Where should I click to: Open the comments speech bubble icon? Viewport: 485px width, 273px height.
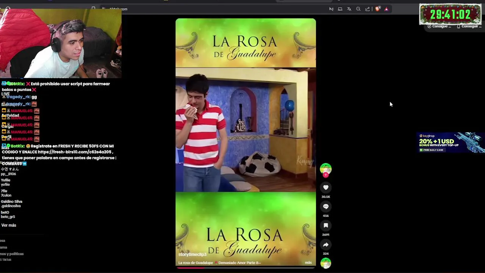point(325,206)
